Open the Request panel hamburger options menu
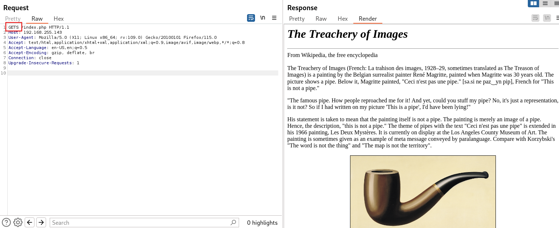 coord(274,18)
